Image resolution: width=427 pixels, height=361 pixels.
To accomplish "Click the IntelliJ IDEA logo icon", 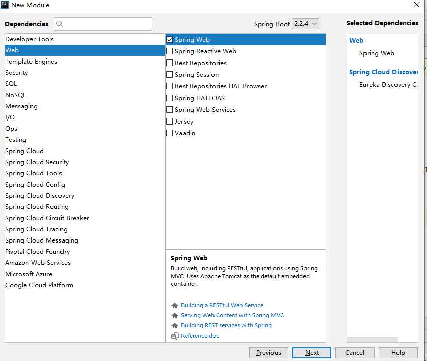I will pos(5,5).
